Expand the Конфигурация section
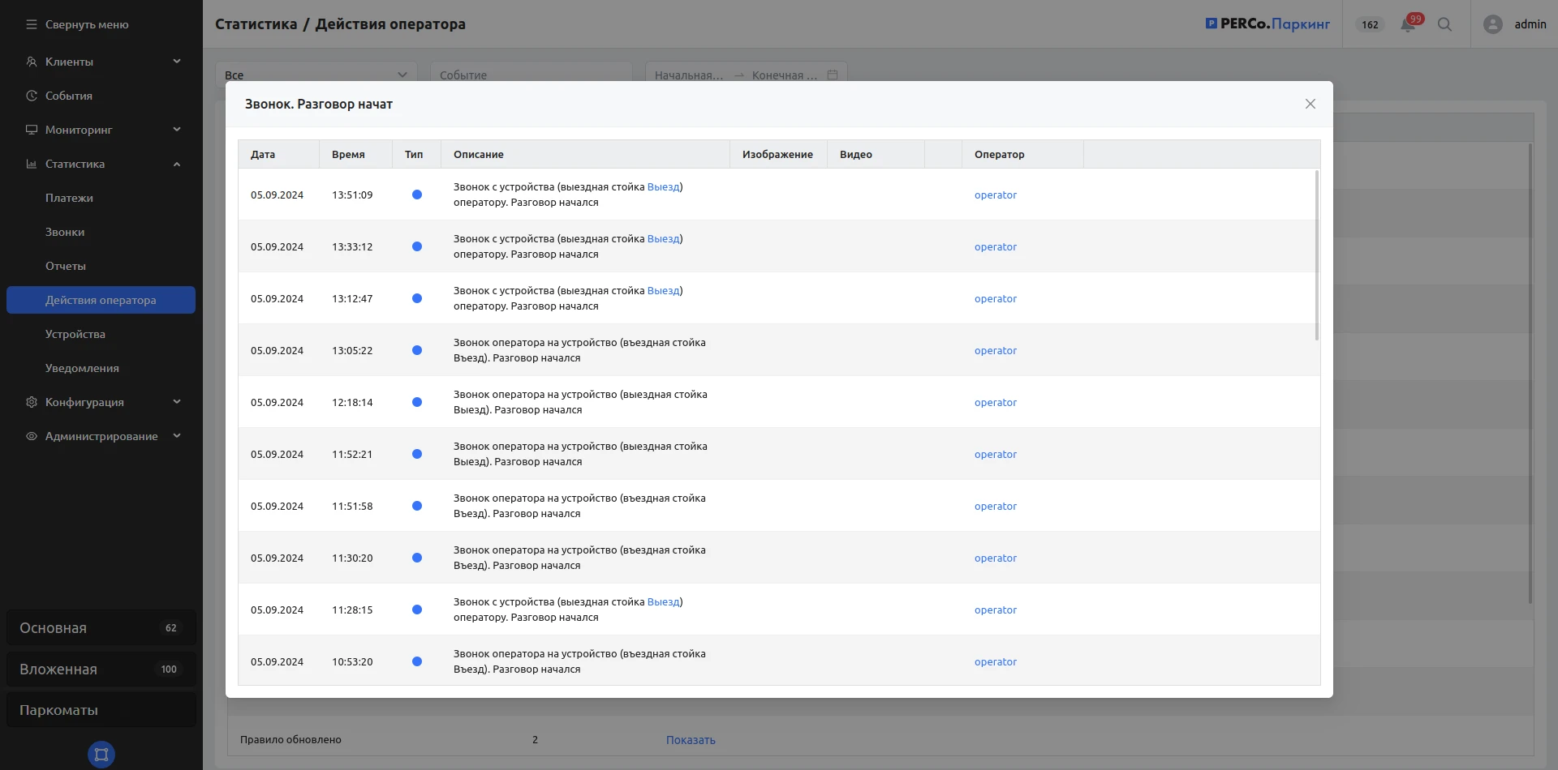1558x770 pixels. click(176, 402)
